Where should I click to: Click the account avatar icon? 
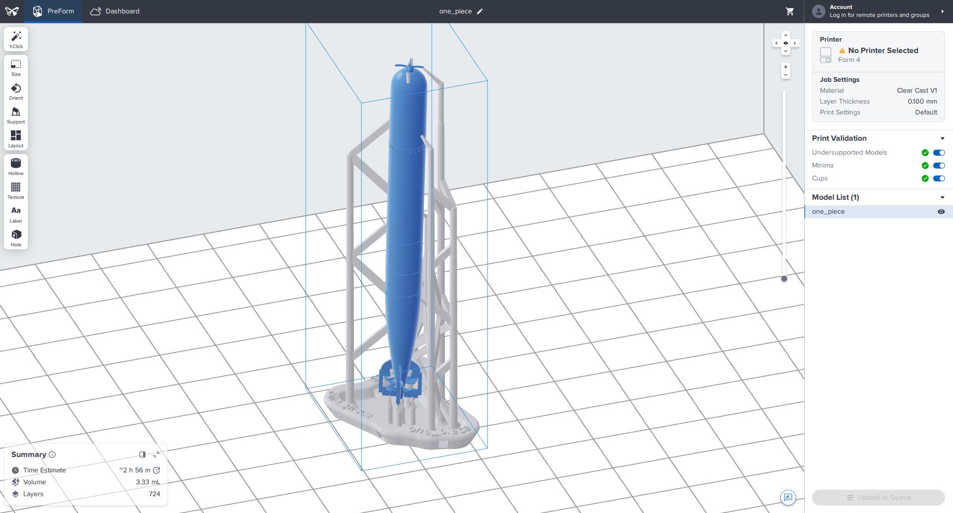[x=819, y=11]
